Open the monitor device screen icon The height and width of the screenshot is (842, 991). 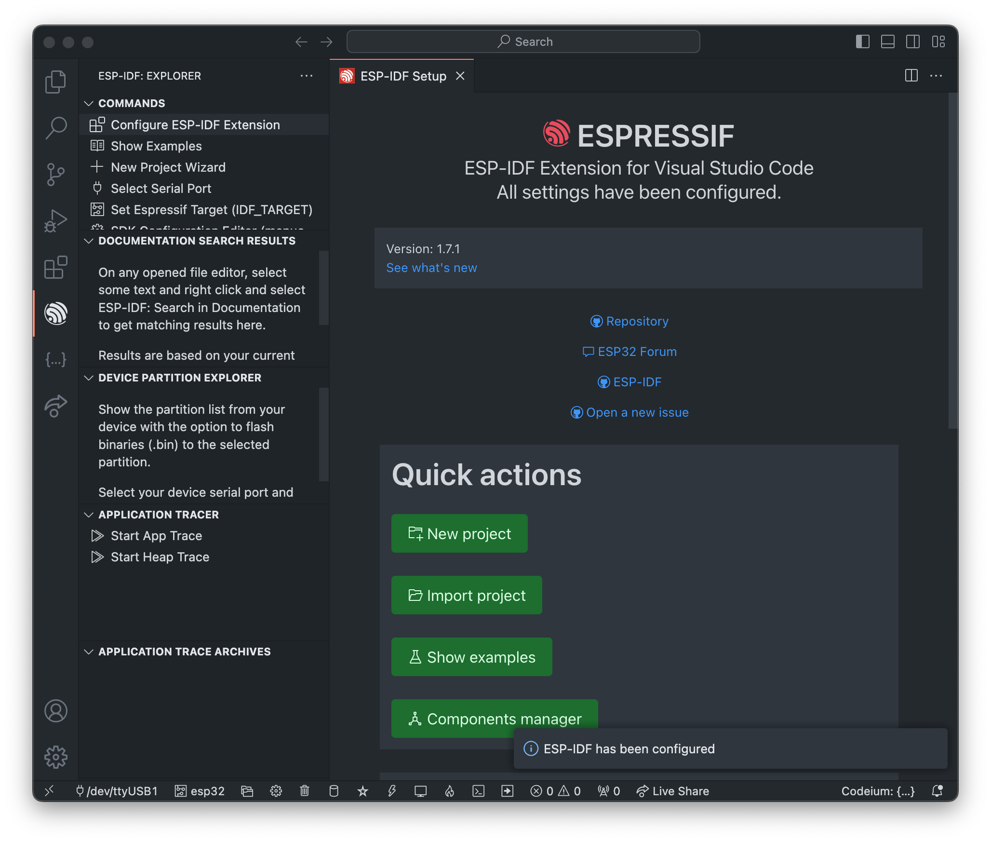coord(421,791)
